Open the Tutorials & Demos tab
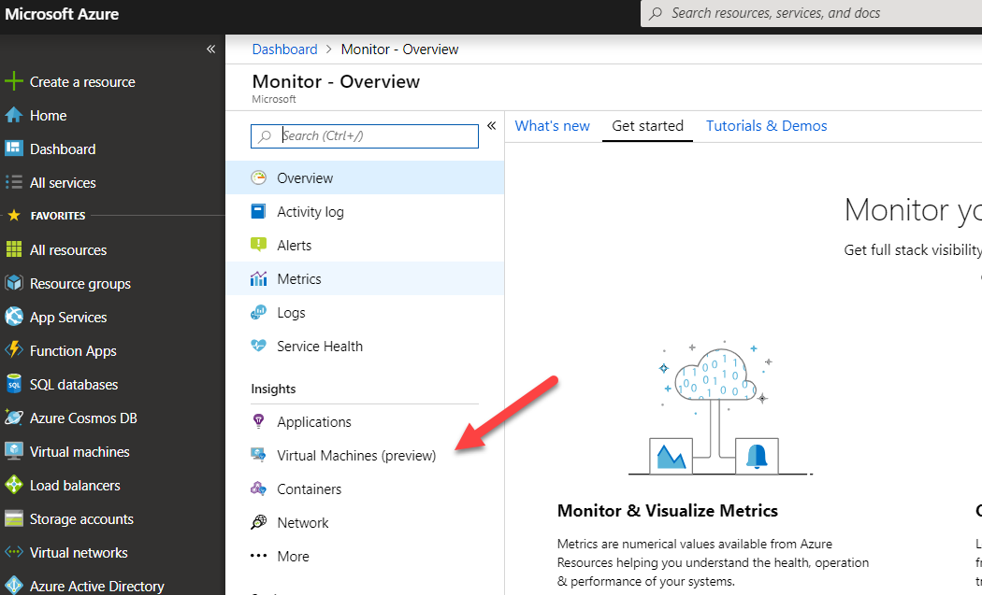982x595 pixels. (766, 126)
